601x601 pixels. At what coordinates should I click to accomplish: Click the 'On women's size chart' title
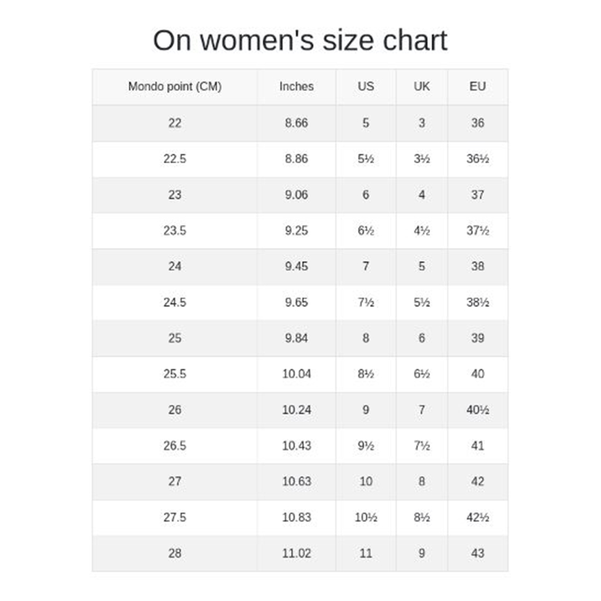point(300,40)
